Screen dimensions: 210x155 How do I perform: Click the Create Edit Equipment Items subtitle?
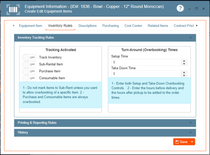click(48, 11)
